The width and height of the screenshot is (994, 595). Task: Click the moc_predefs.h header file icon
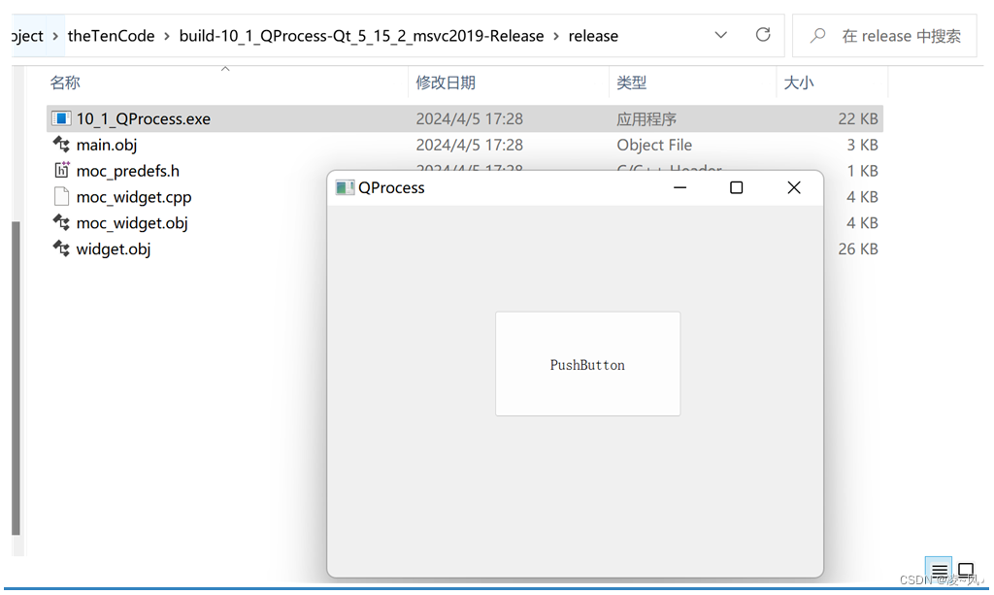pyautogui.click(x=59, y=170)
